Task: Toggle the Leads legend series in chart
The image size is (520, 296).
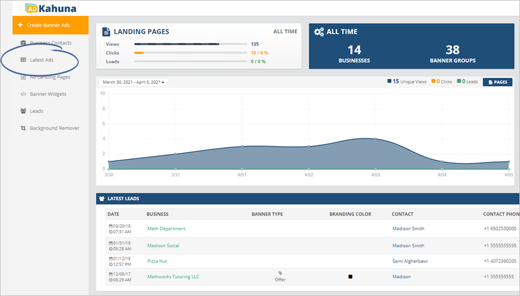Action: click(x=468, y=82)
